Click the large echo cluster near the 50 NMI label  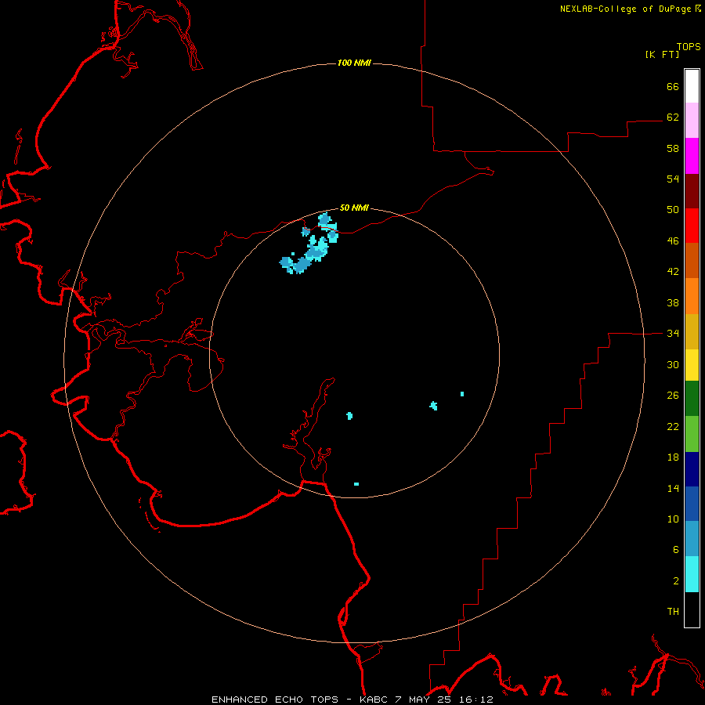click(309, 245)
